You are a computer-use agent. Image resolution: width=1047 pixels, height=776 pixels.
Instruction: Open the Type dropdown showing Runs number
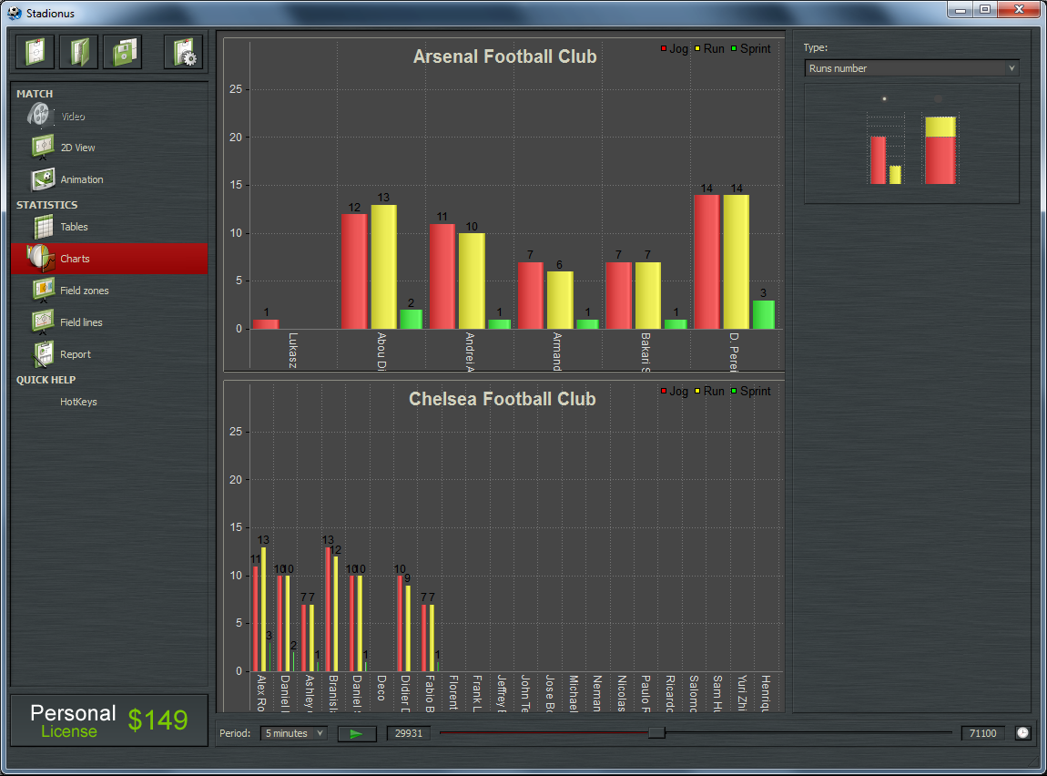(x=912, y=68)
